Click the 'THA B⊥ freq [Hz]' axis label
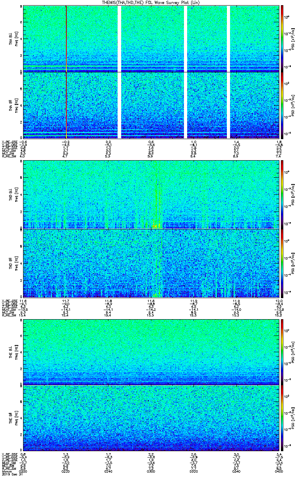 [x=13, y=39]
